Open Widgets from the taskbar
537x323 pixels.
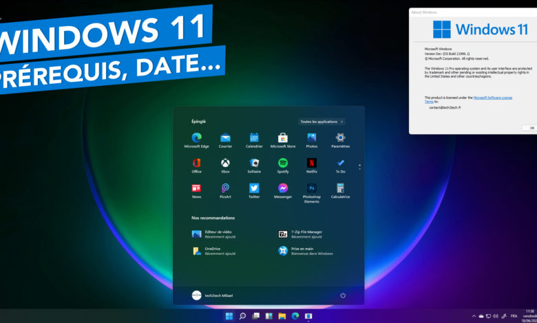[268, 316]
